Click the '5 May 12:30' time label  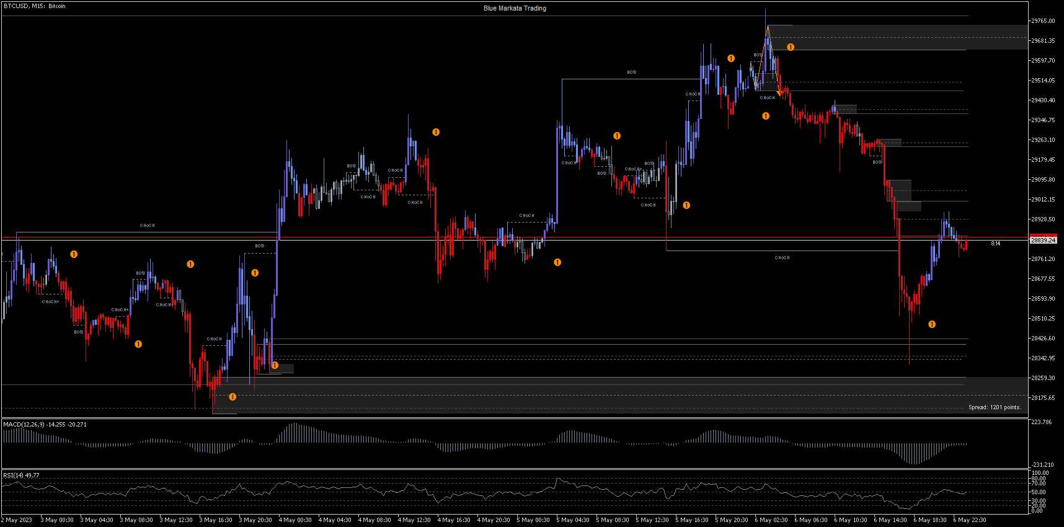click(x=652, y=520)
